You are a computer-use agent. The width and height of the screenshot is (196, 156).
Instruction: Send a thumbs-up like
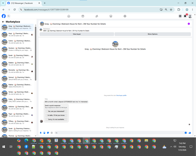(190, 133)
